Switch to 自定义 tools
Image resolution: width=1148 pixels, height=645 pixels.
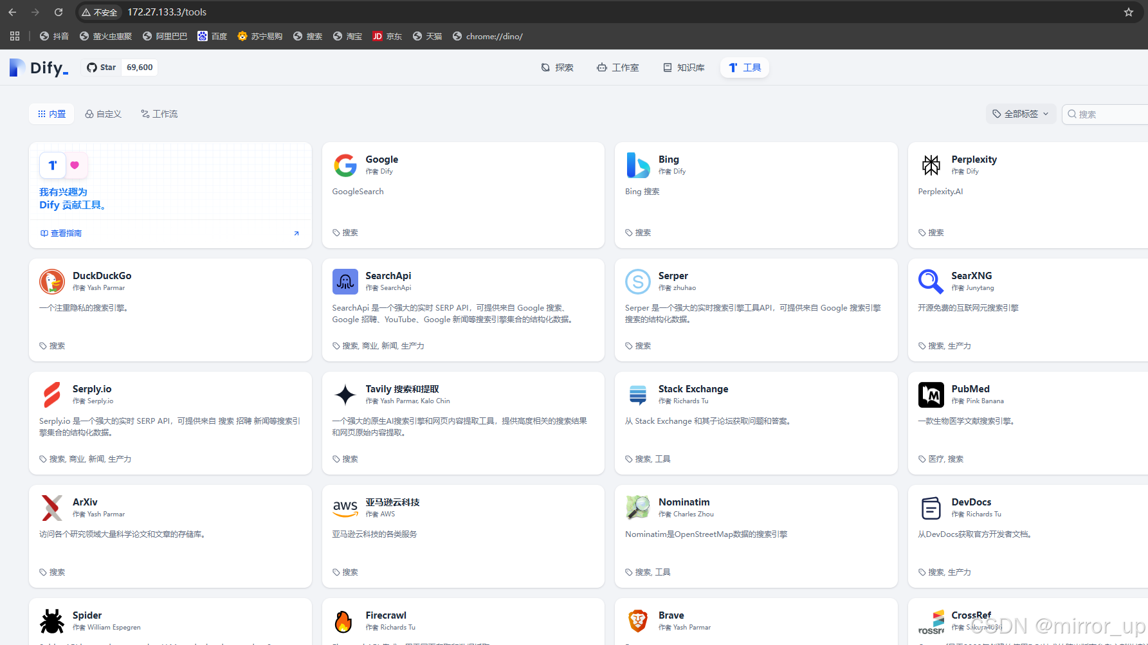click(x=104, y=114)
